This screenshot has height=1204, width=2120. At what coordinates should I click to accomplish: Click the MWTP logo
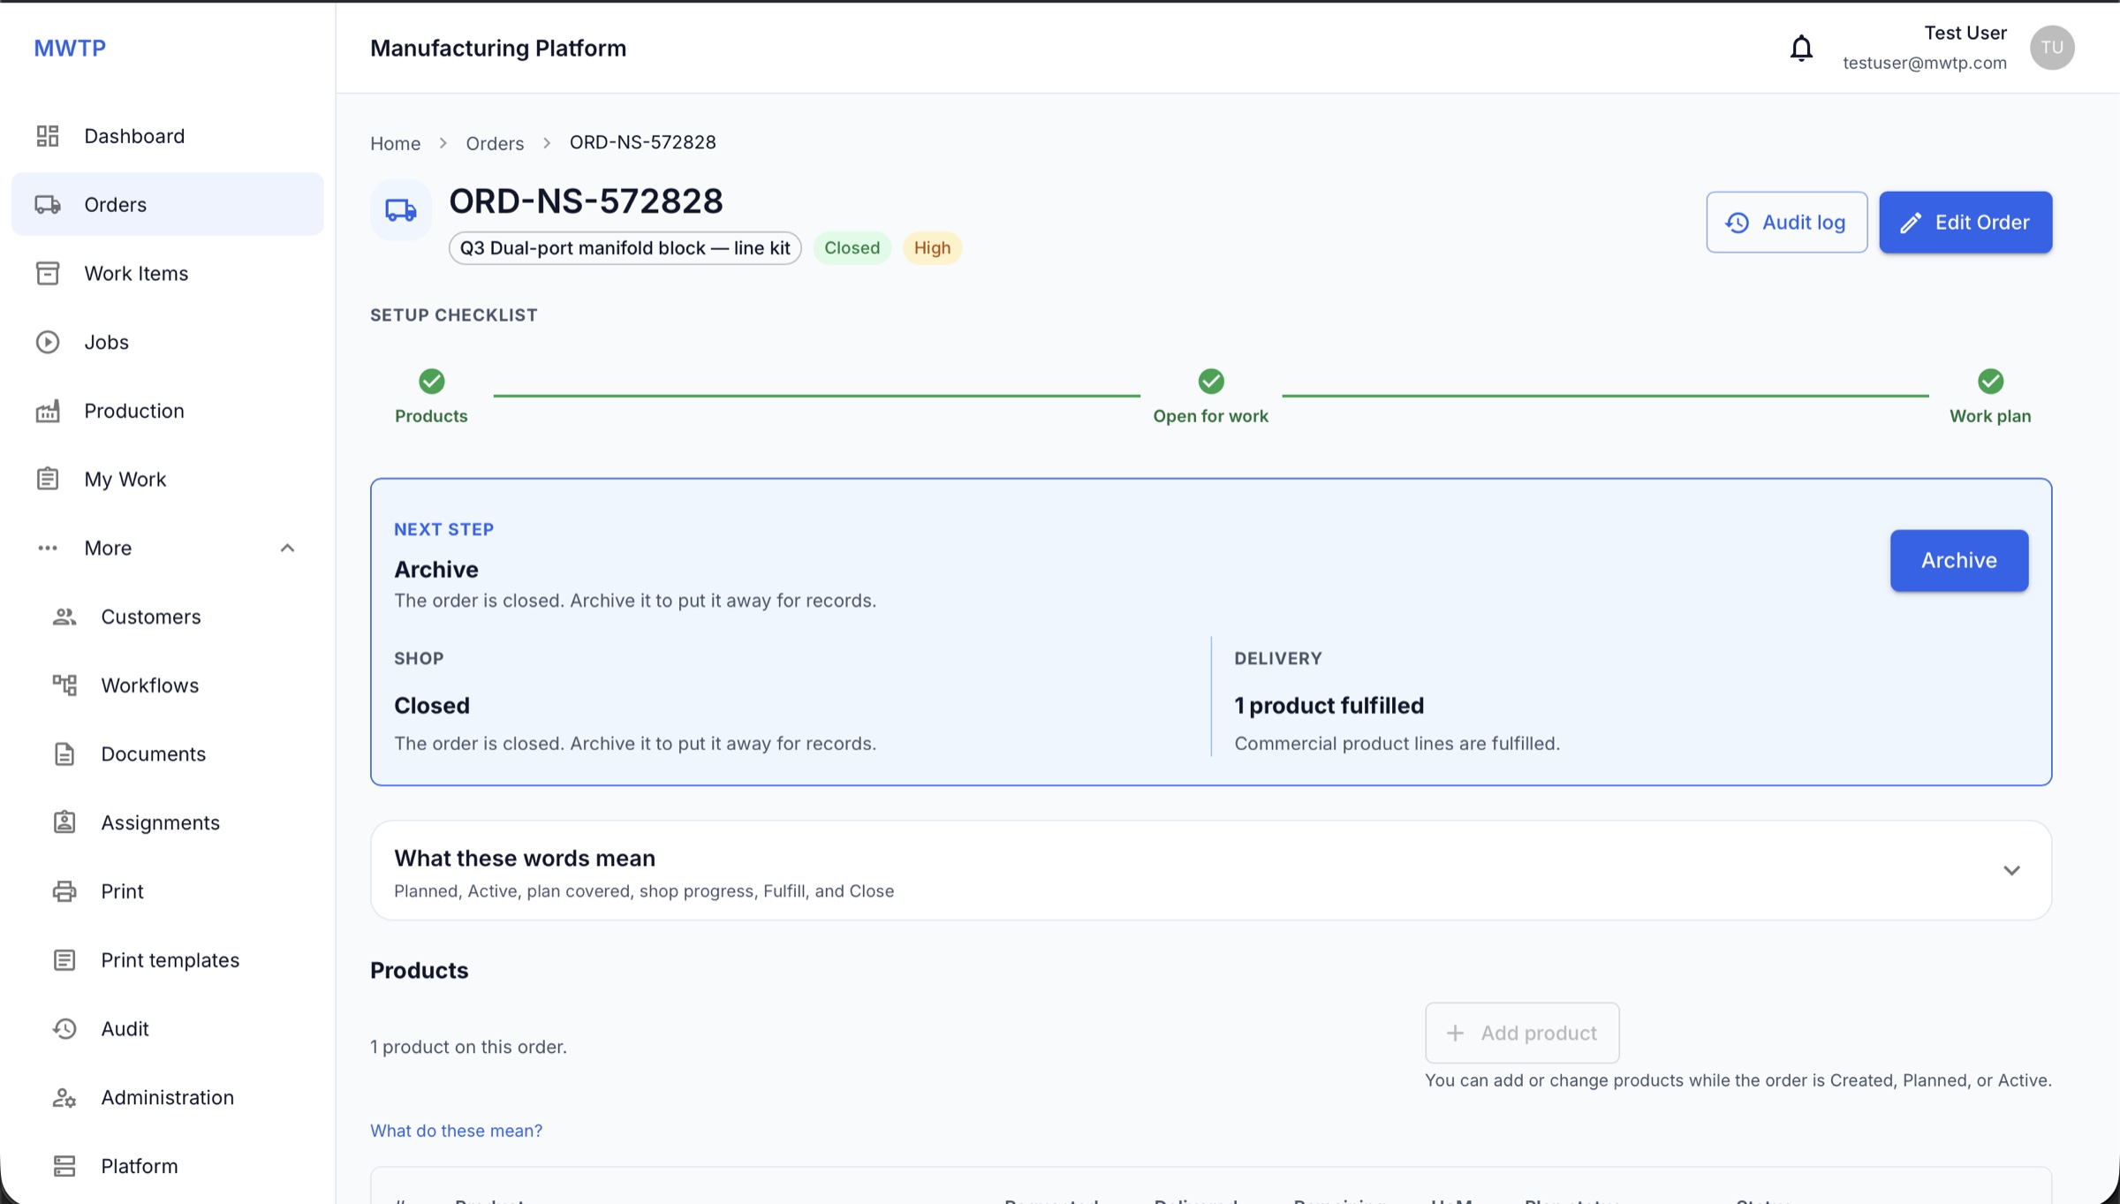(70, 48)
